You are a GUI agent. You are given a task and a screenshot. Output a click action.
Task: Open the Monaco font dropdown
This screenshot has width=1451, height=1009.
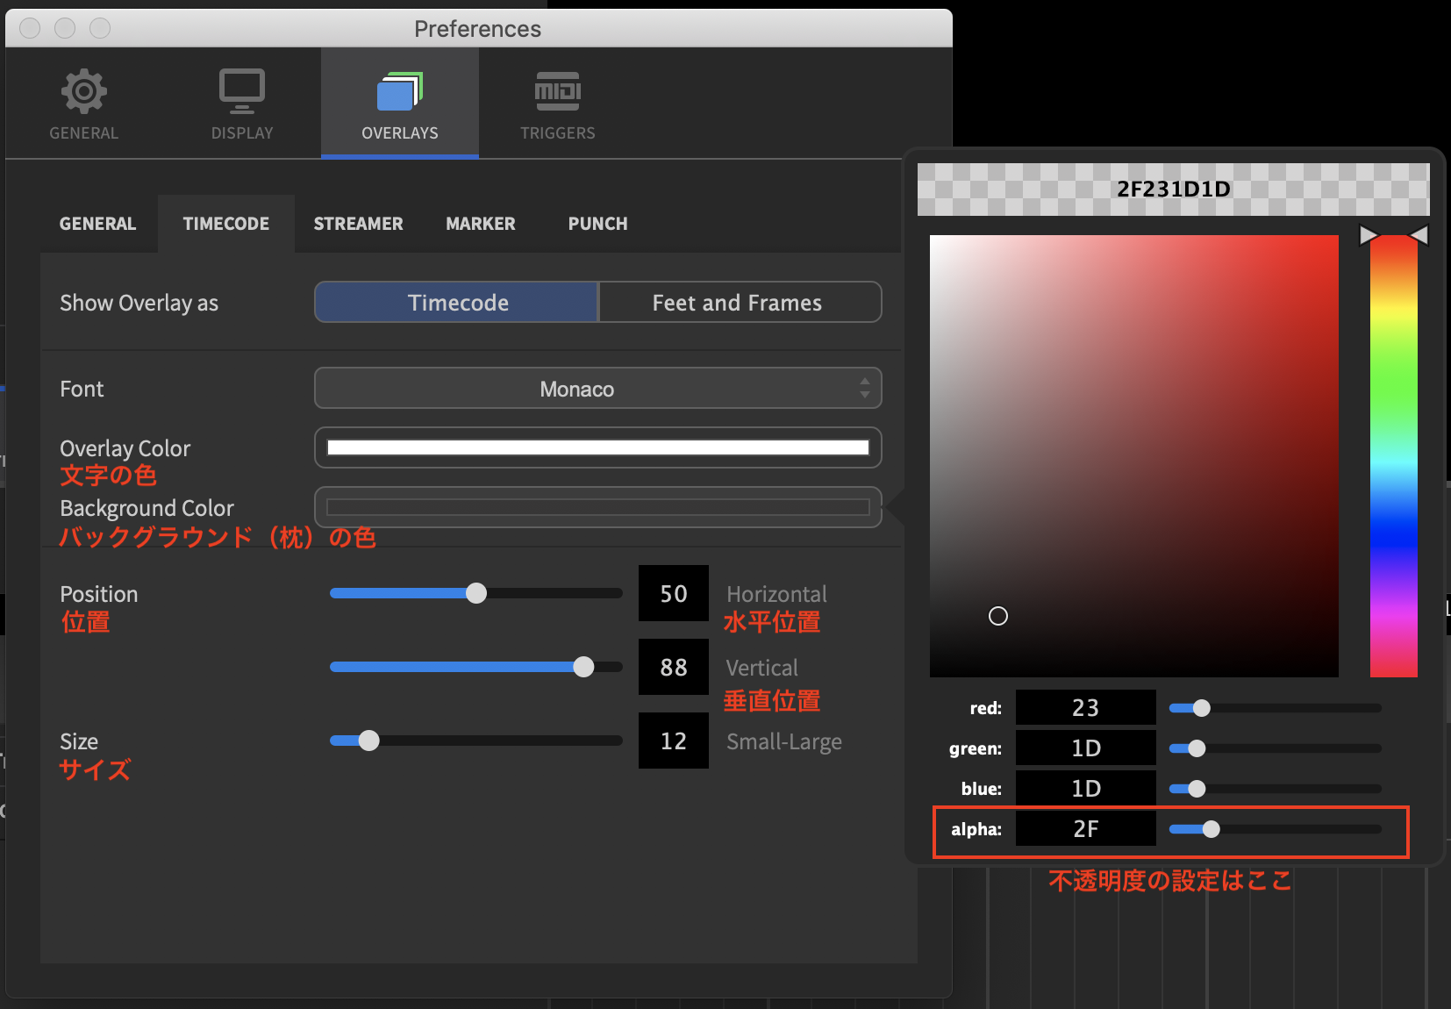pyautogui.click(x=597, y=389)
